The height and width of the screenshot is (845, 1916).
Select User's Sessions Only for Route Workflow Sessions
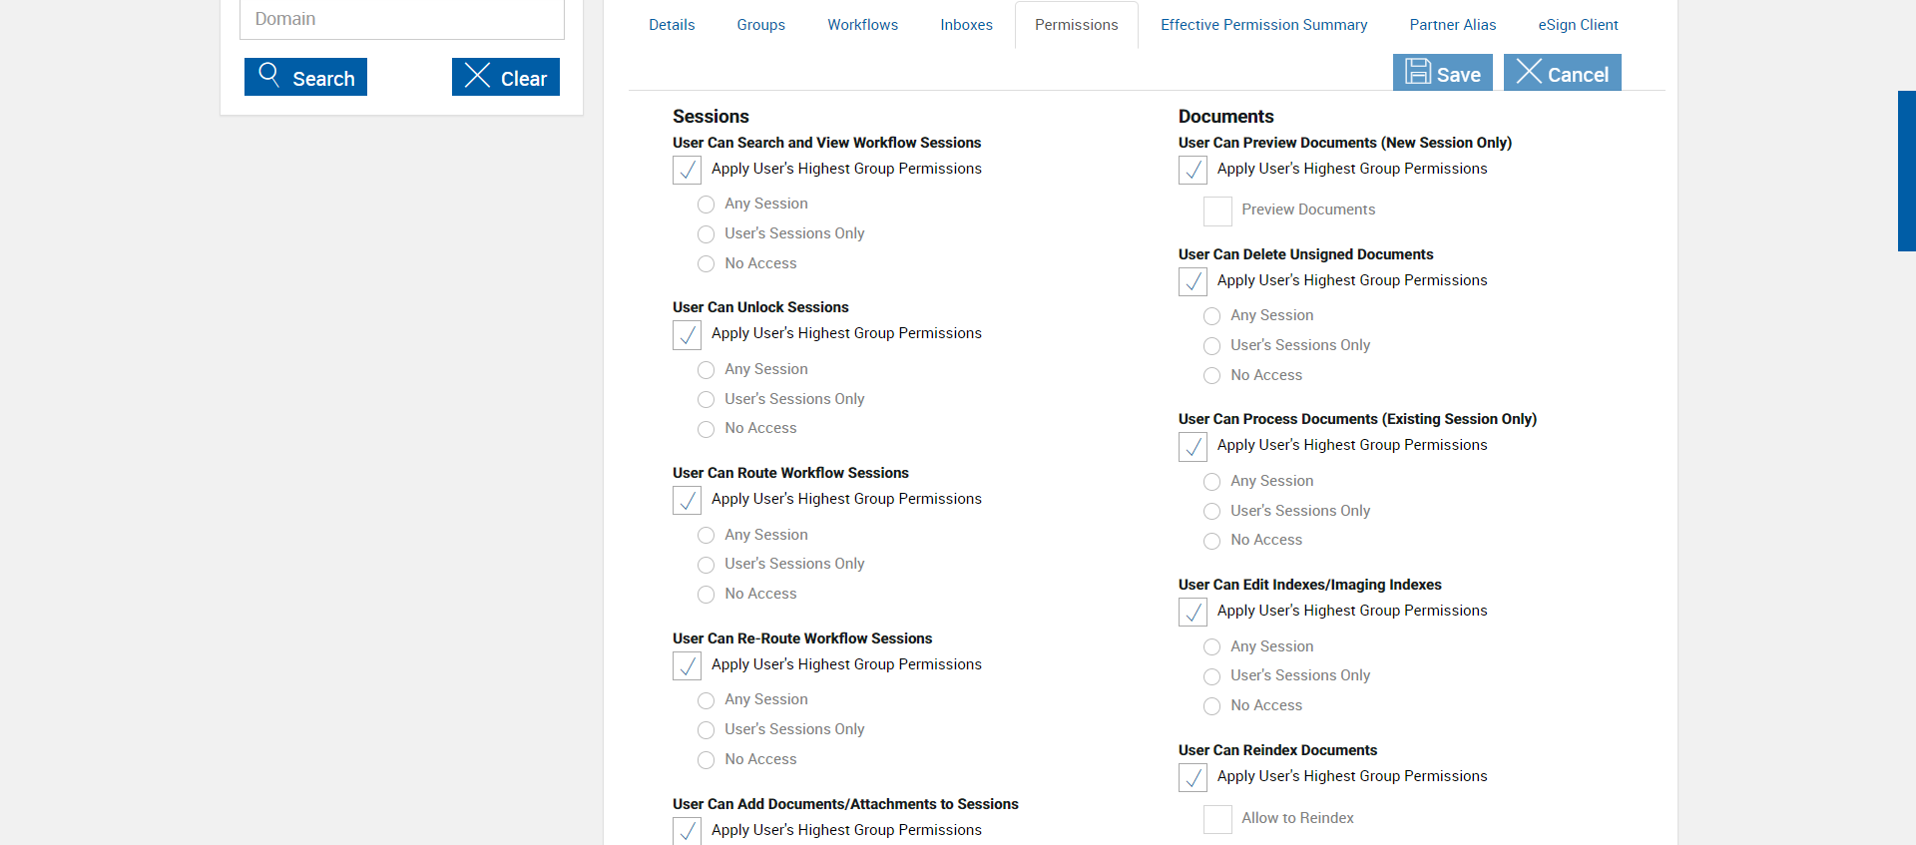click(707, 565)
